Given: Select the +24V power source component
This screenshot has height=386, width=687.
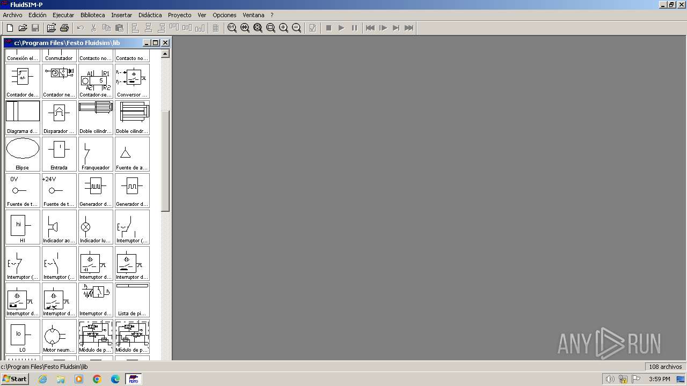Looking at the screenshot, I should tap(59, 190).
